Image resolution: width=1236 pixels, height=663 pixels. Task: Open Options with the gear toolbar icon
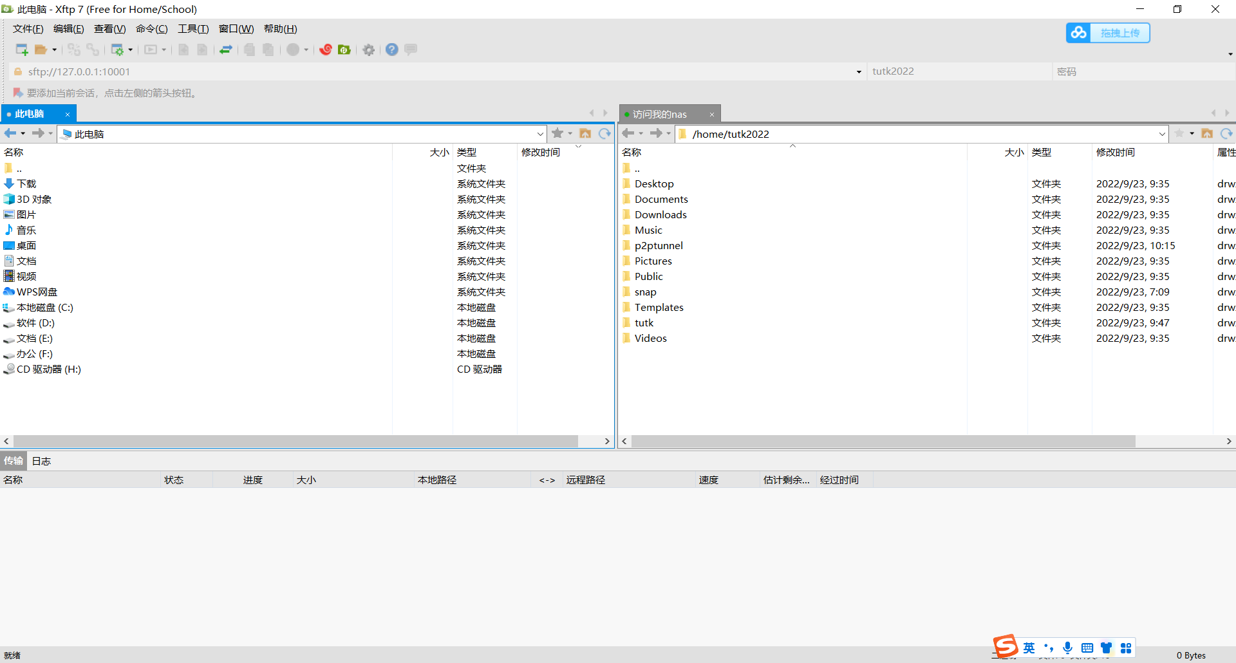point(368,50)
